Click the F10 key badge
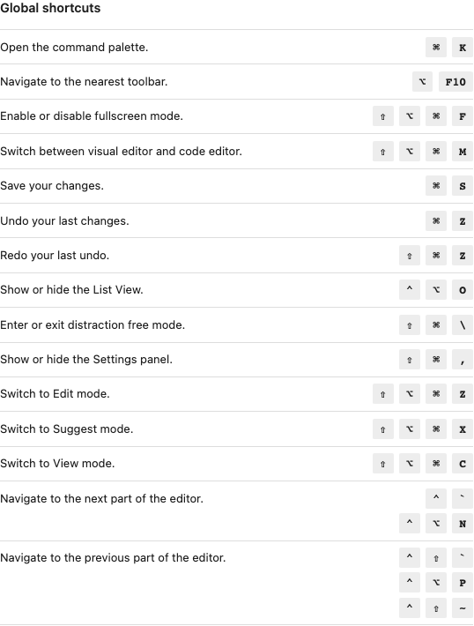Screen dimensions: 474x626 pos(455,82)
